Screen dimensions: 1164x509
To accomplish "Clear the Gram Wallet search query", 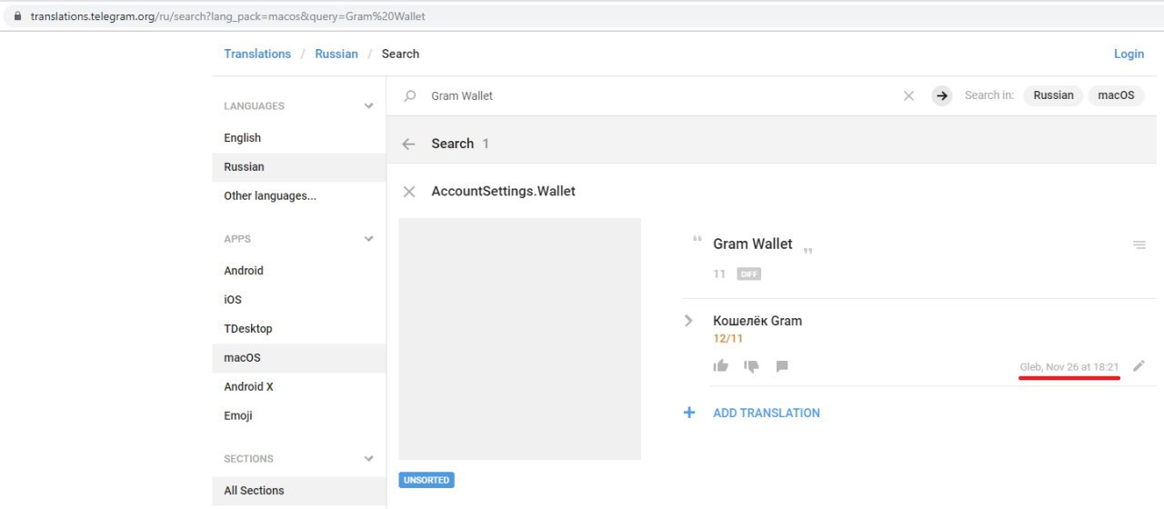I will point(908,95).
